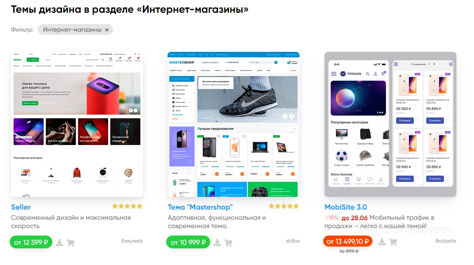The width and height of the screenshot is (474, 265).
Task: Open the Mastershop theme preview thumbnail
Action: pos(233,124)
